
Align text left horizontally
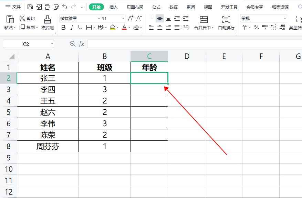pos(151,27)
